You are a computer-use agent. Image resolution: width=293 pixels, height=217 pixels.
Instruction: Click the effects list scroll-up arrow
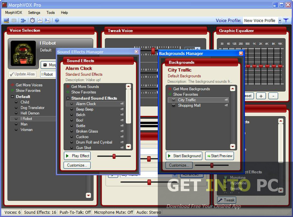[x=280, y=121]
